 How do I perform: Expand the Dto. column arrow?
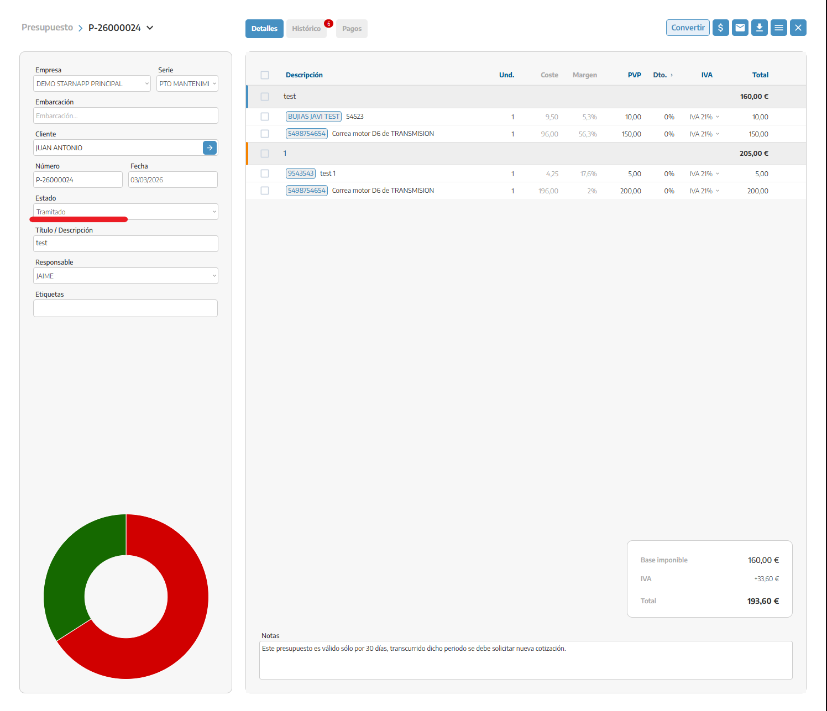coord(672,75)
